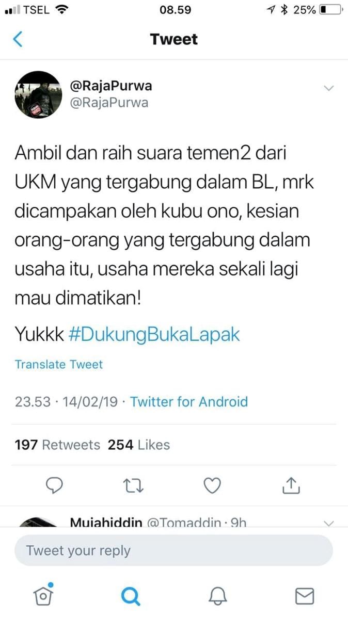
Task: Tap the Twitter for Android source link
Action: point(189,402)
